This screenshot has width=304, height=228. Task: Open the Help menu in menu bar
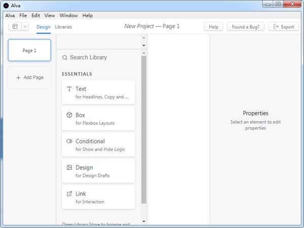[x=88, y=16]
